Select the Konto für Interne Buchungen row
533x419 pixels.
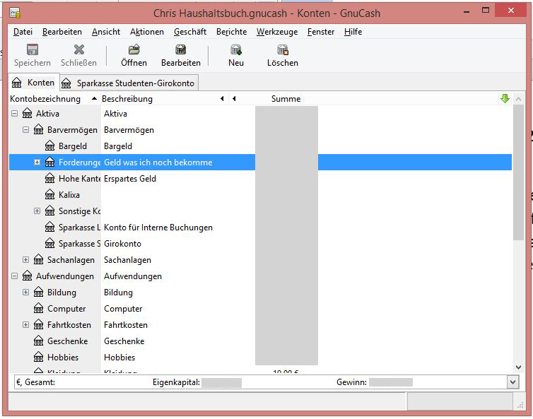pyautogui.click(x=260, y=228)
